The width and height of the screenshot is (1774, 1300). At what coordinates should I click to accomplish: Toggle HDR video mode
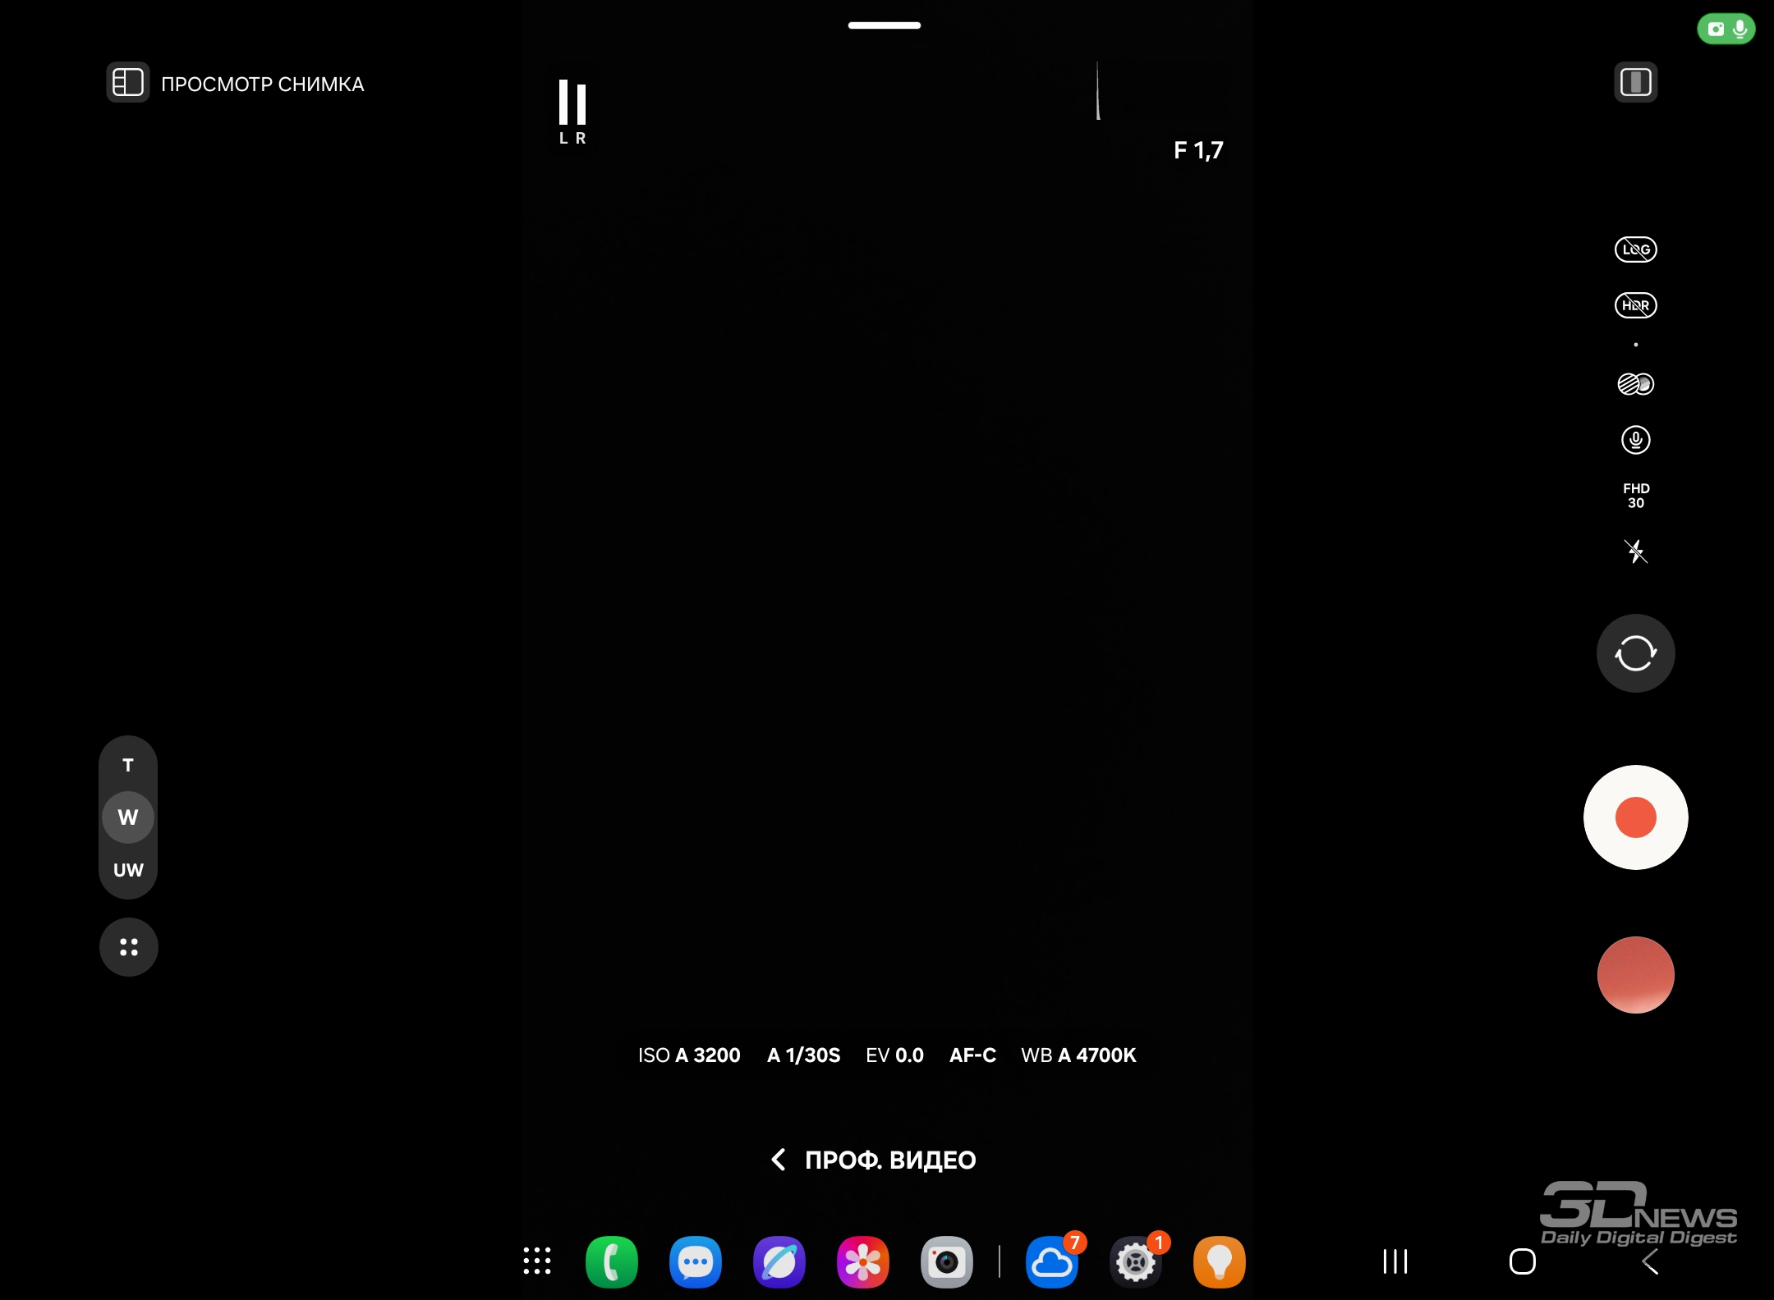(x=1635, y=305)
